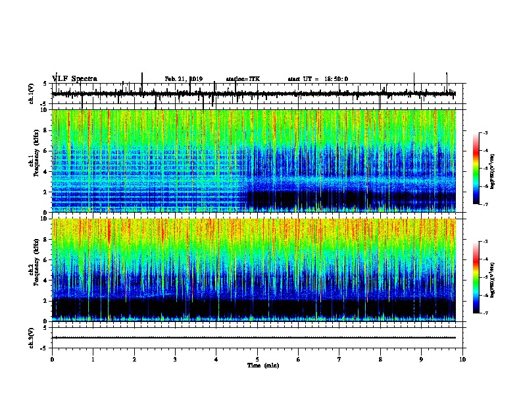Click the 'station=ITK' label

click(x=243, y=79)
